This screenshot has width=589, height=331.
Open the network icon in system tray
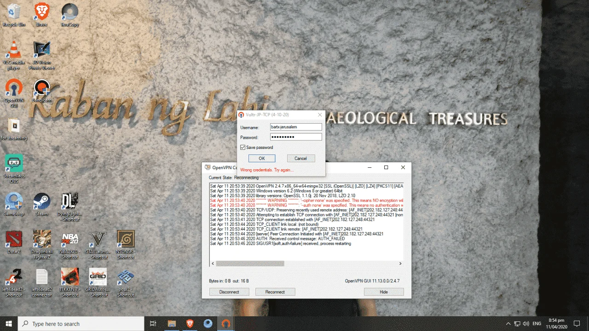point(517,324)
